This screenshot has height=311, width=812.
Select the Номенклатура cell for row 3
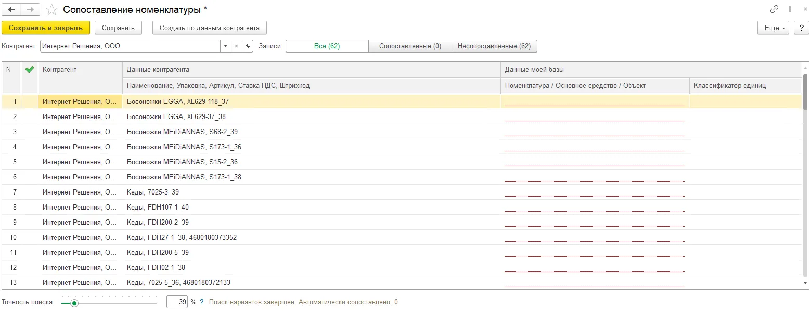(x=594, y=132)
